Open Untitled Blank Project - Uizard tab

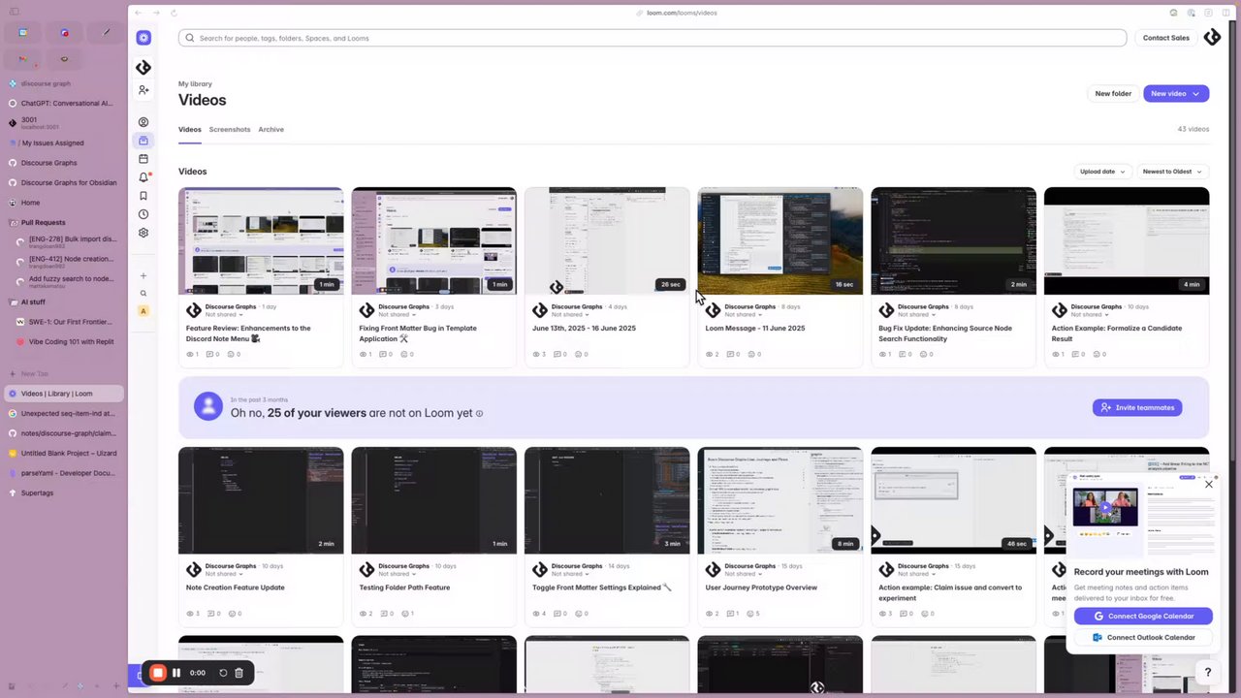click(63, 453)
